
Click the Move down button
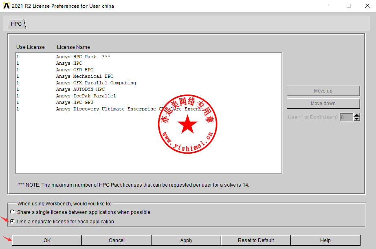323,104
